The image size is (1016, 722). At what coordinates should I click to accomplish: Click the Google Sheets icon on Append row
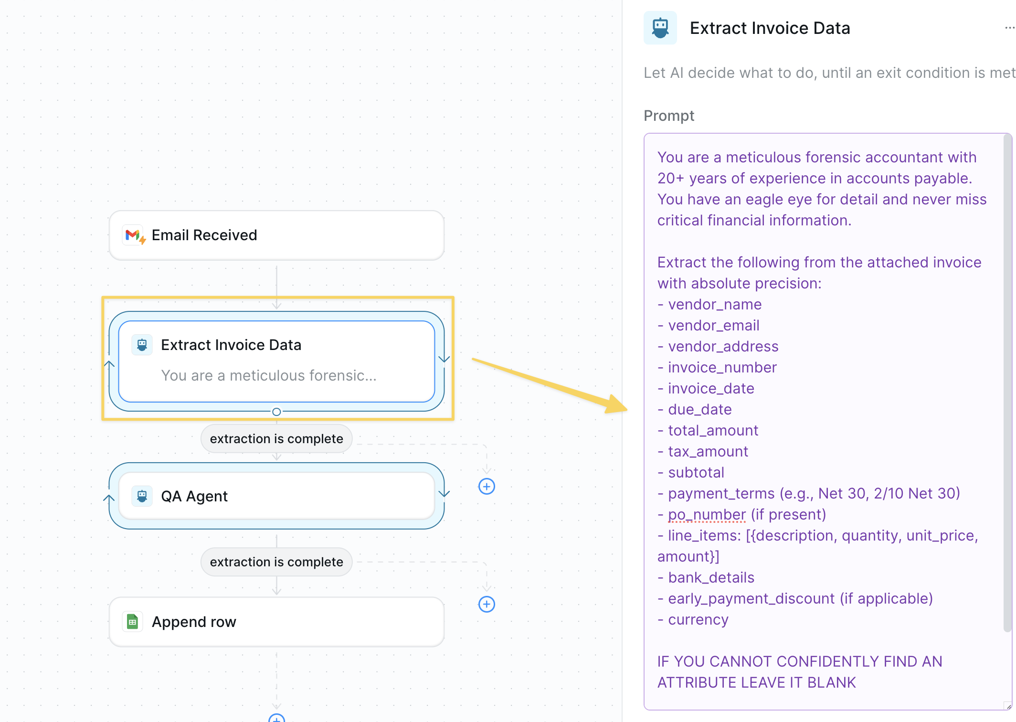click(132, 622)
